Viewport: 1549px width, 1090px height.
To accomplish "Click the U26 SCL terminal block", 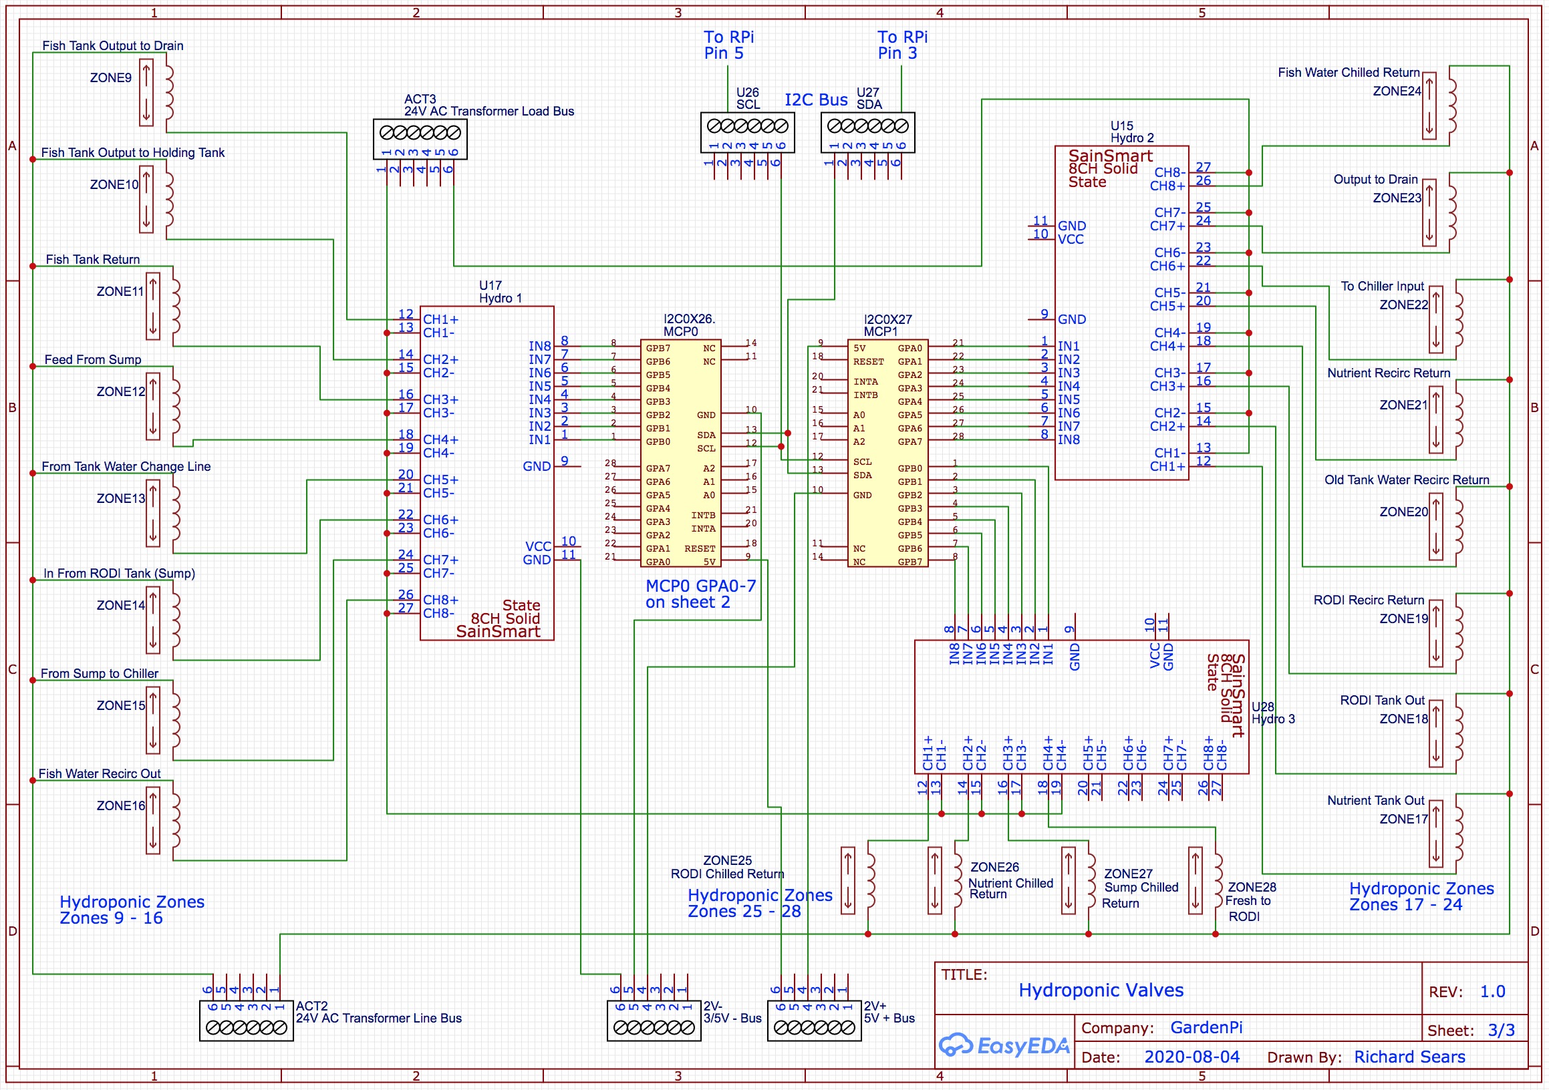I will pyautogui.click(x=748, y=133).
